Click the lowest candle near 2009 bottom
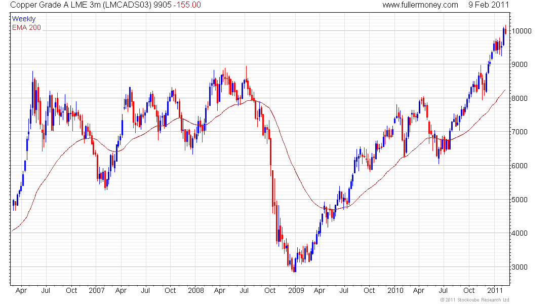Screen dimensions: 557x304 click(295, 268)
